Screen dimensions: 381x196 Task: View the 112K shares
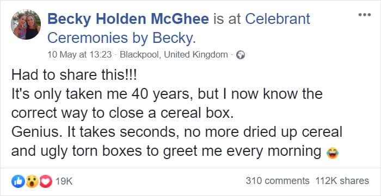(342, 181)
